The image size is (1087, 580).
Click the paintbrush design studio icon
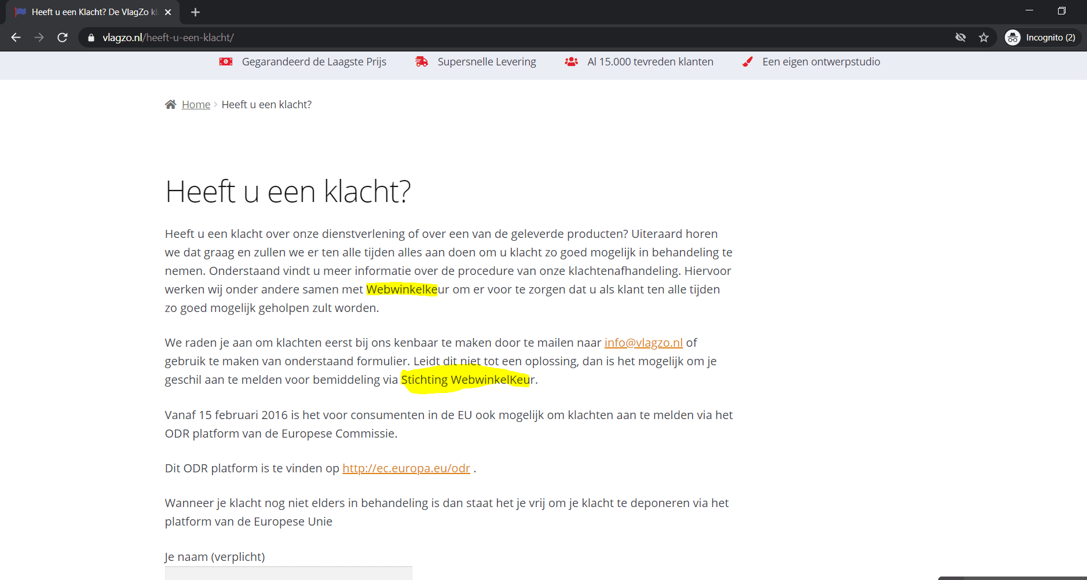(x=748, y=62)
